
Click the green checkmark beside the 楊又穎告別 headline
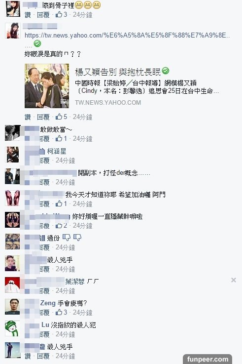point(165,71)
